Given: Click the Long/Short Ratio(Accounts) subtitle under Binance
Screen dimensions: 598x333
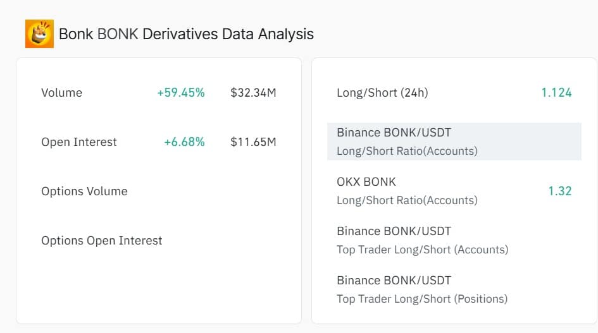Looking at the screenshot, I should pos(407,151).
